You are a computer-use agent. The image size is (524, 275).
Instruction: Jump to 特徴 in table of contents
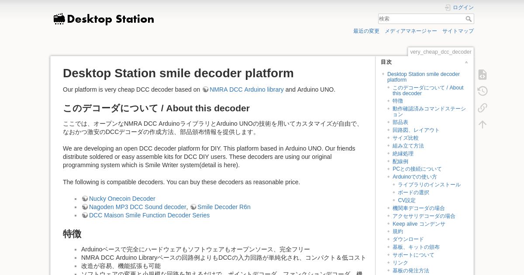click(398, 101)
